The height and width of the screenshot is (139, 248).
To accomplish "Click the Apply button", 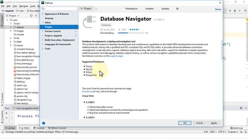I will coord(214,123).
